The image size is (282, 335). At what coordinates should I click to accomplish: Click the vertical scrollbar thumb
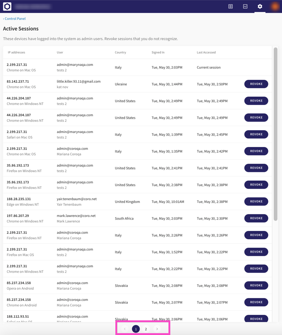[x=275, y=134]
